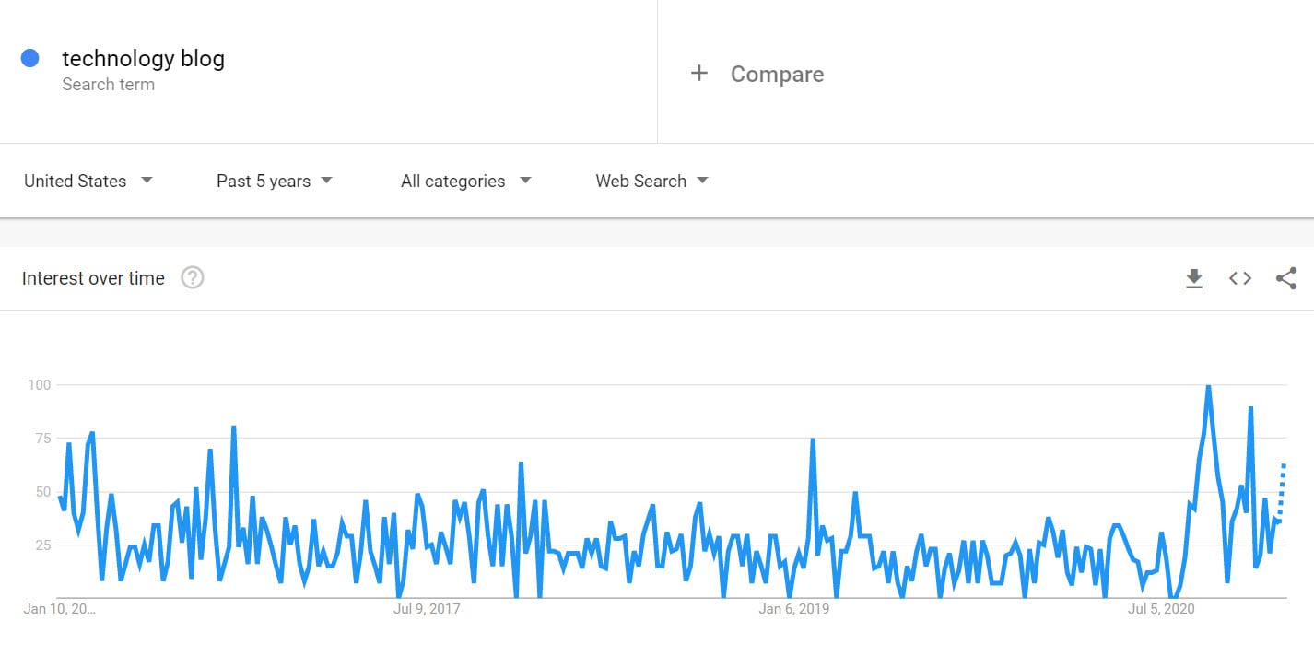
Task: Click the download CSV icon
Action: point(1194,278)
